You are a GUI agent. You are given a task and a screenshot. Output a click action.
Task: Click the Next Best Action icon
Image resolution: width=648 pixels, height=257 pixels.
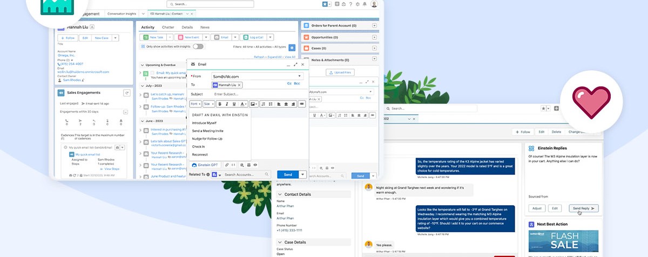[531, 224]
